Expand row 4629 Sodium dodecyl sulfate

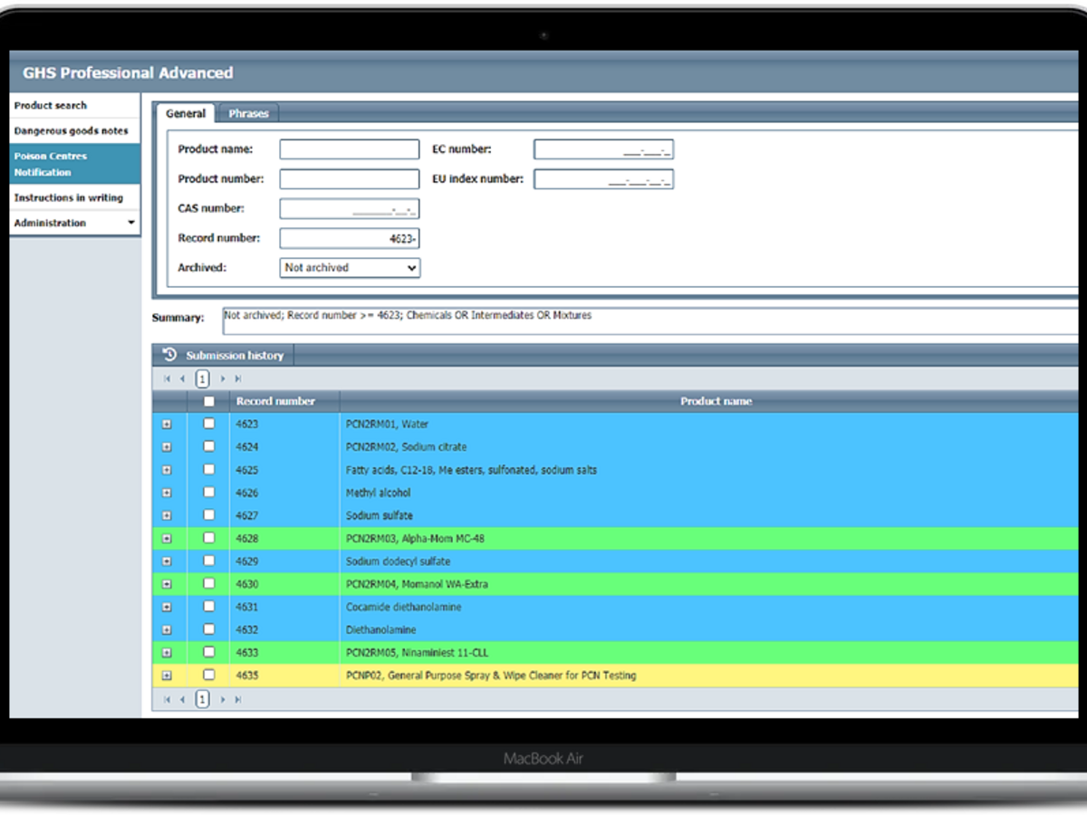point(167,561)
